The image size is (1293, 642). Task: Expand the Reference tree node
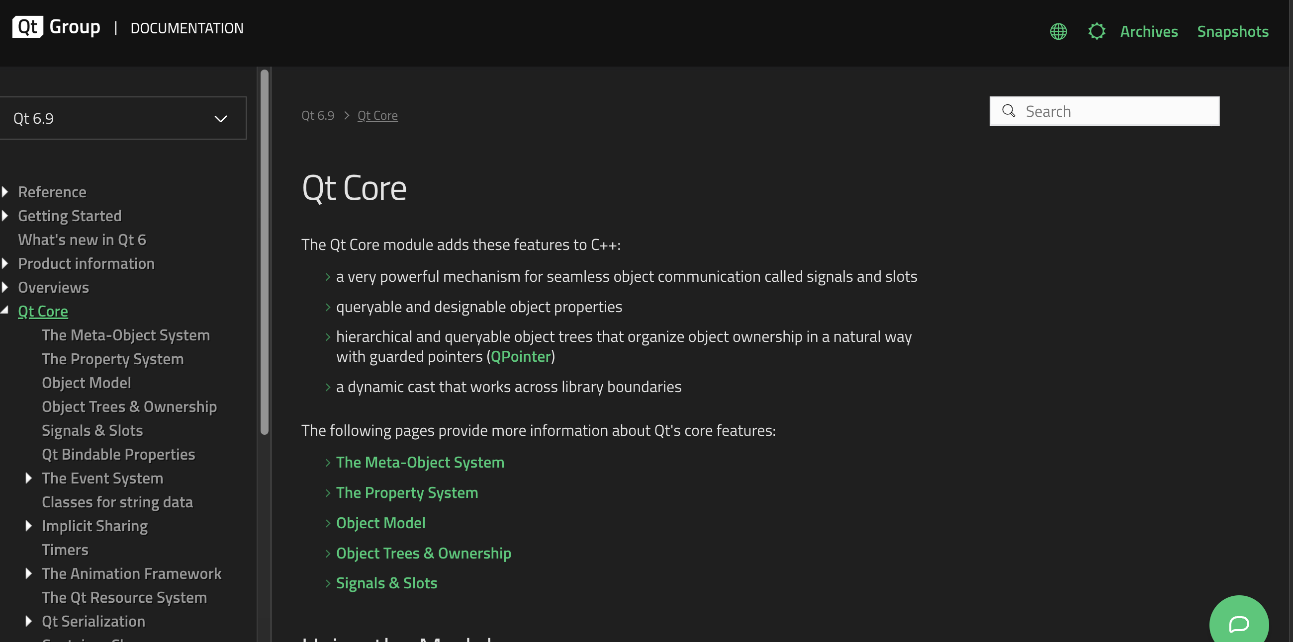[5, 192]
